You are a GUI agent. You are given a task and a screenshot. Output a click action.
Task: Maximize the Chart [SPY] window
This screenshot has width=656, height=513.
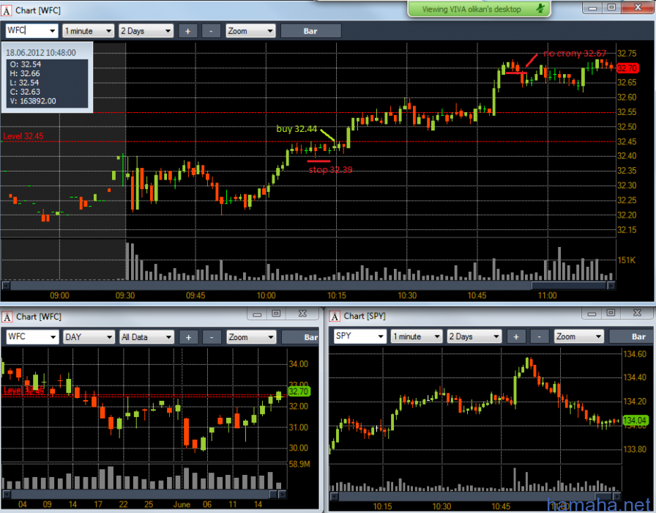(x=611, y=313)
